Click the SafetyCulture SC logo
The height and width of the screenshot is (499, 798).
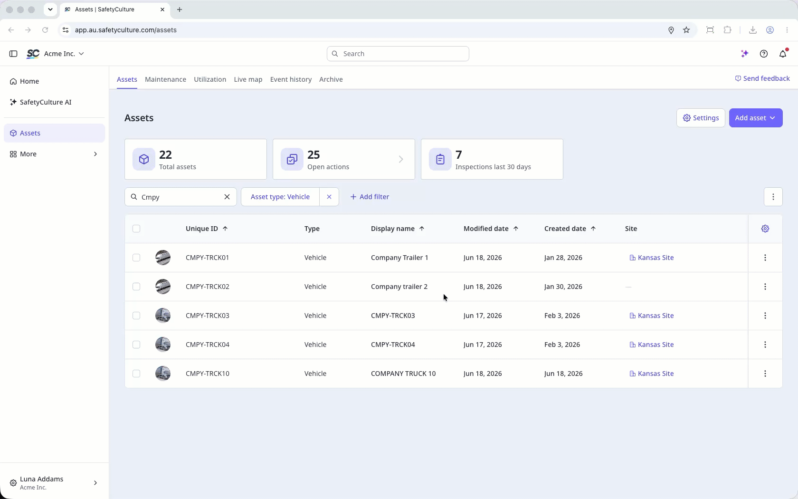(33, 54)
